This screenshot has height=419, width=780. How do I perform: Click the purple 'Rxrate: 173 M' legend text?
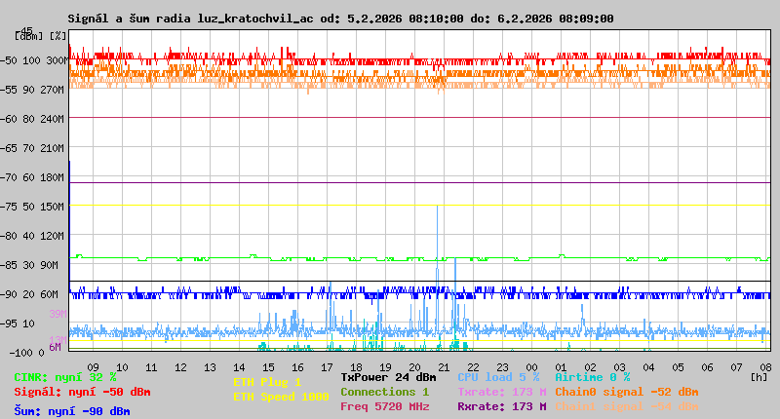point(502,406)
